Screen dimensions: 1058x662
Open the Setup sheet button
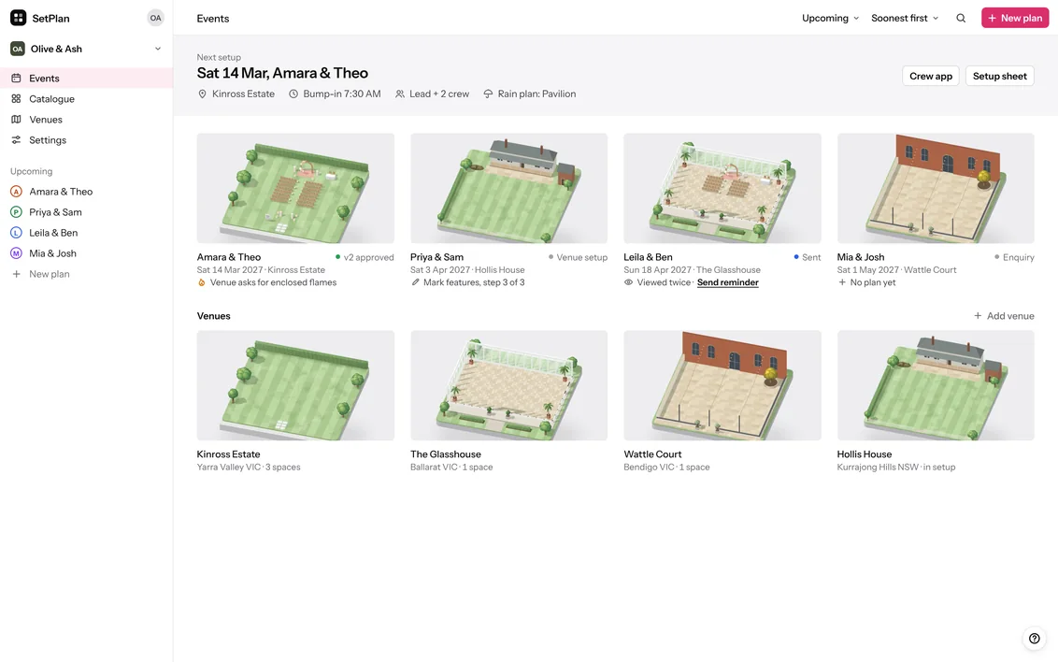pos(999,77)
